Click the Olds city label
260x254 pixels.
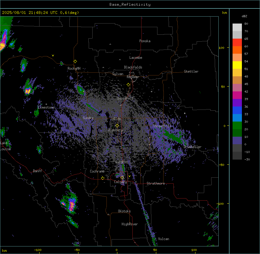pyautogui.click(x=117, y=119)
